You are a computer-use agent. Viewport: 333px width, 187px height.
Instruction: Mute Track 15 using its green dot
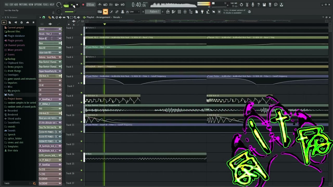81,170
